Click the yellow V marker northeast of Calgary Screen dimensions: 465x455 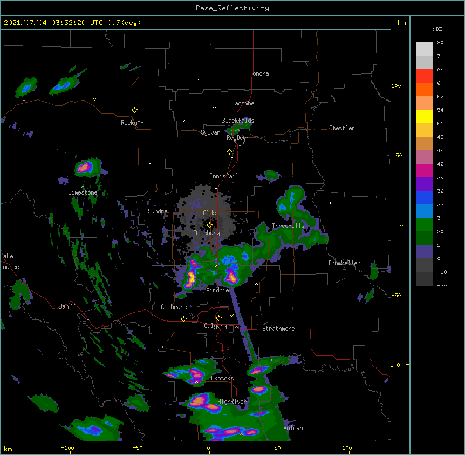(x=231, y=316)
